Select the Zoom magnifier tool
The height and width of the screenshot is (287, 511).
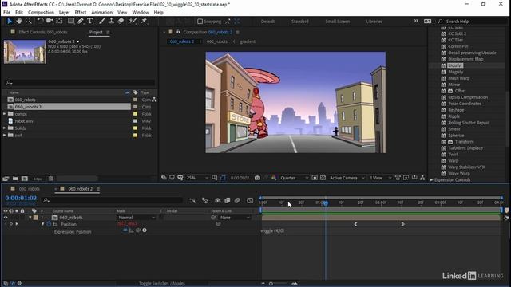[x=29, y=21]
